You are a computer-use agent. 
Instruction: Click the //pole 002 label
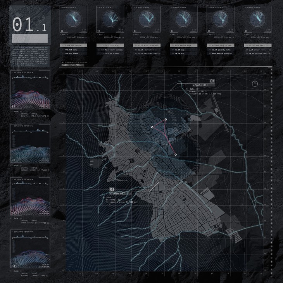pyautogui.click(x=116, y=193)
